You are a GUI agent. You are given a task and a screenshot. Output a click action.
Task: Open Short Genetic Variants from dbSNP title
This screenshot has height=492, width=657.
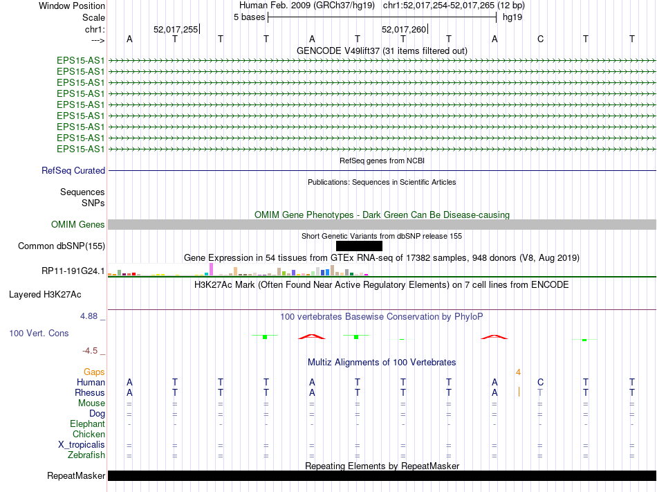[x=382, y=236]
